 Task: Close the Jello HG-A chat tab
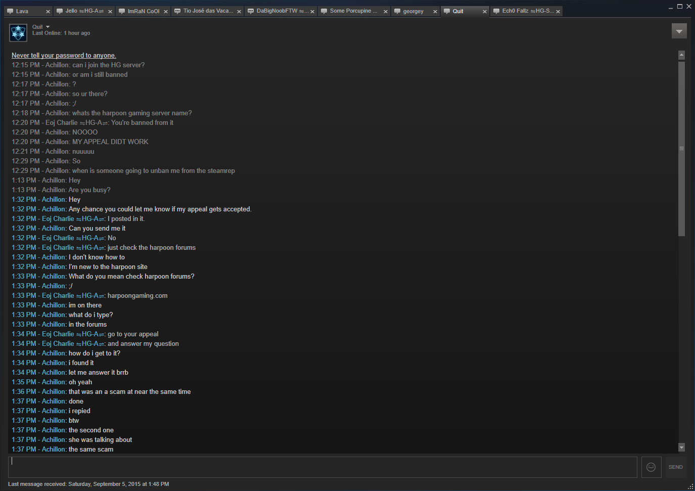coord(110,12)
